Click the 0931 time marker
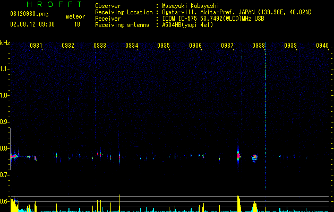 [x=36, y=46]
